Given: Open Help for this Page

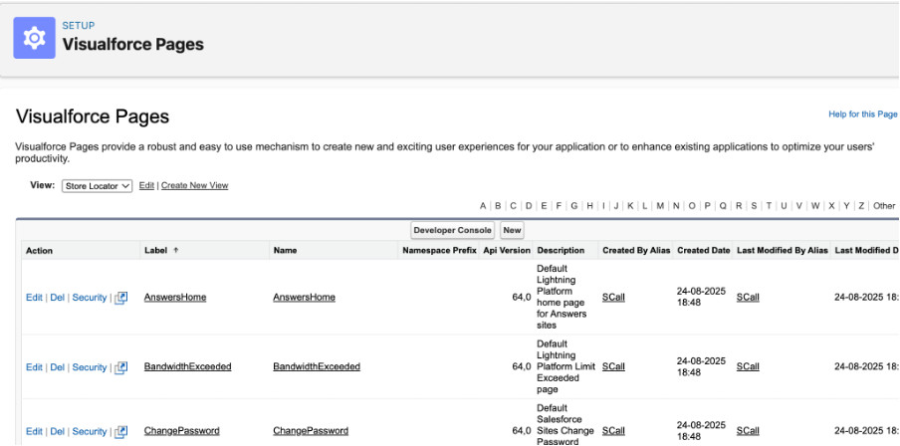Looking at the screenshot, I should coord(863,114).
